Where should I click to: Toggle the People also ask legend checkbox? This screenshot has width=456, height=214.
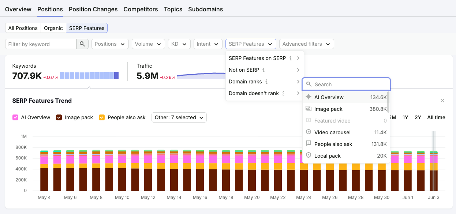tap(102, 117)
